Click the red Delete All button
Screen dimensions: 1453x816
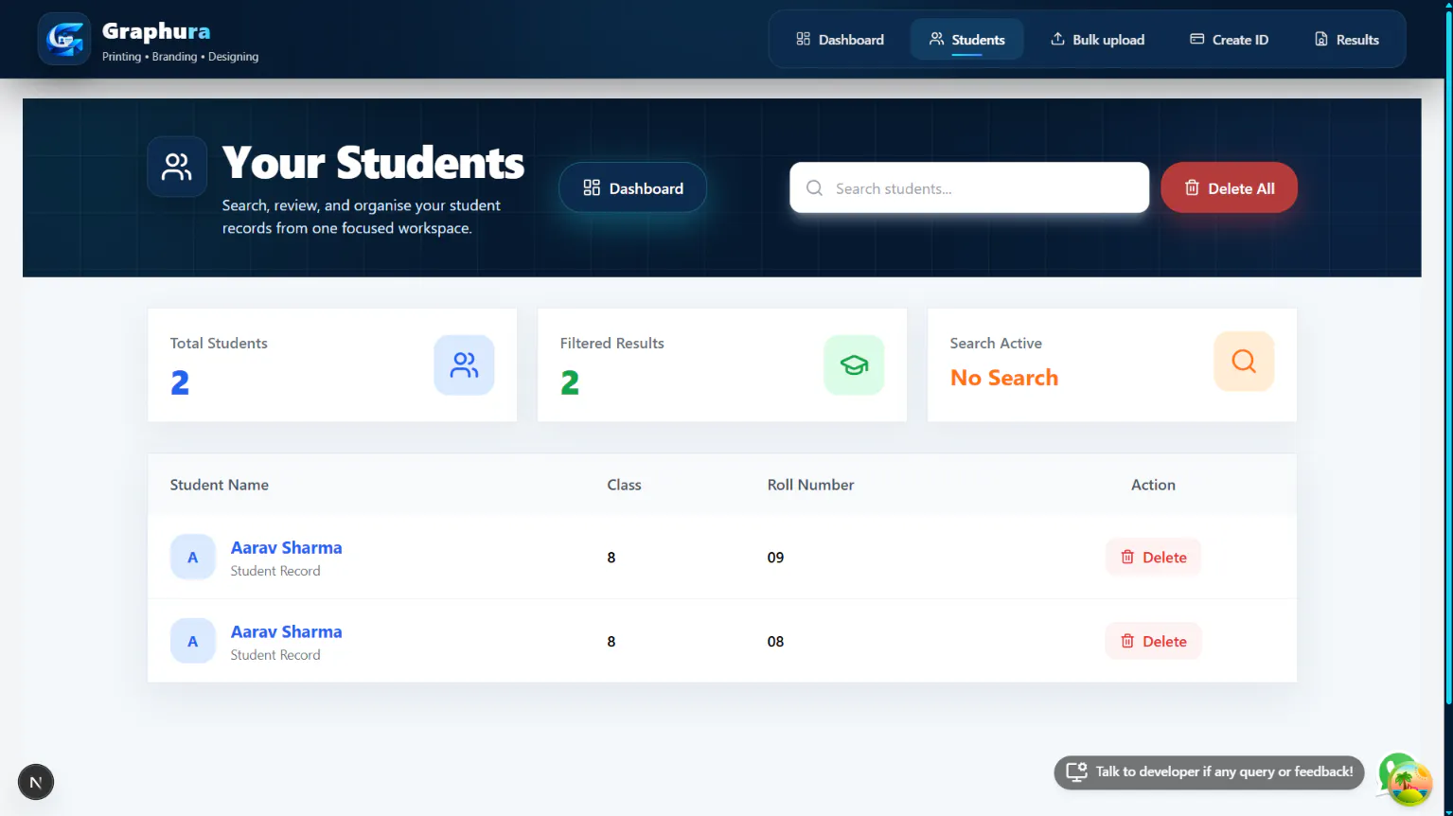[x=1229, y=187]
